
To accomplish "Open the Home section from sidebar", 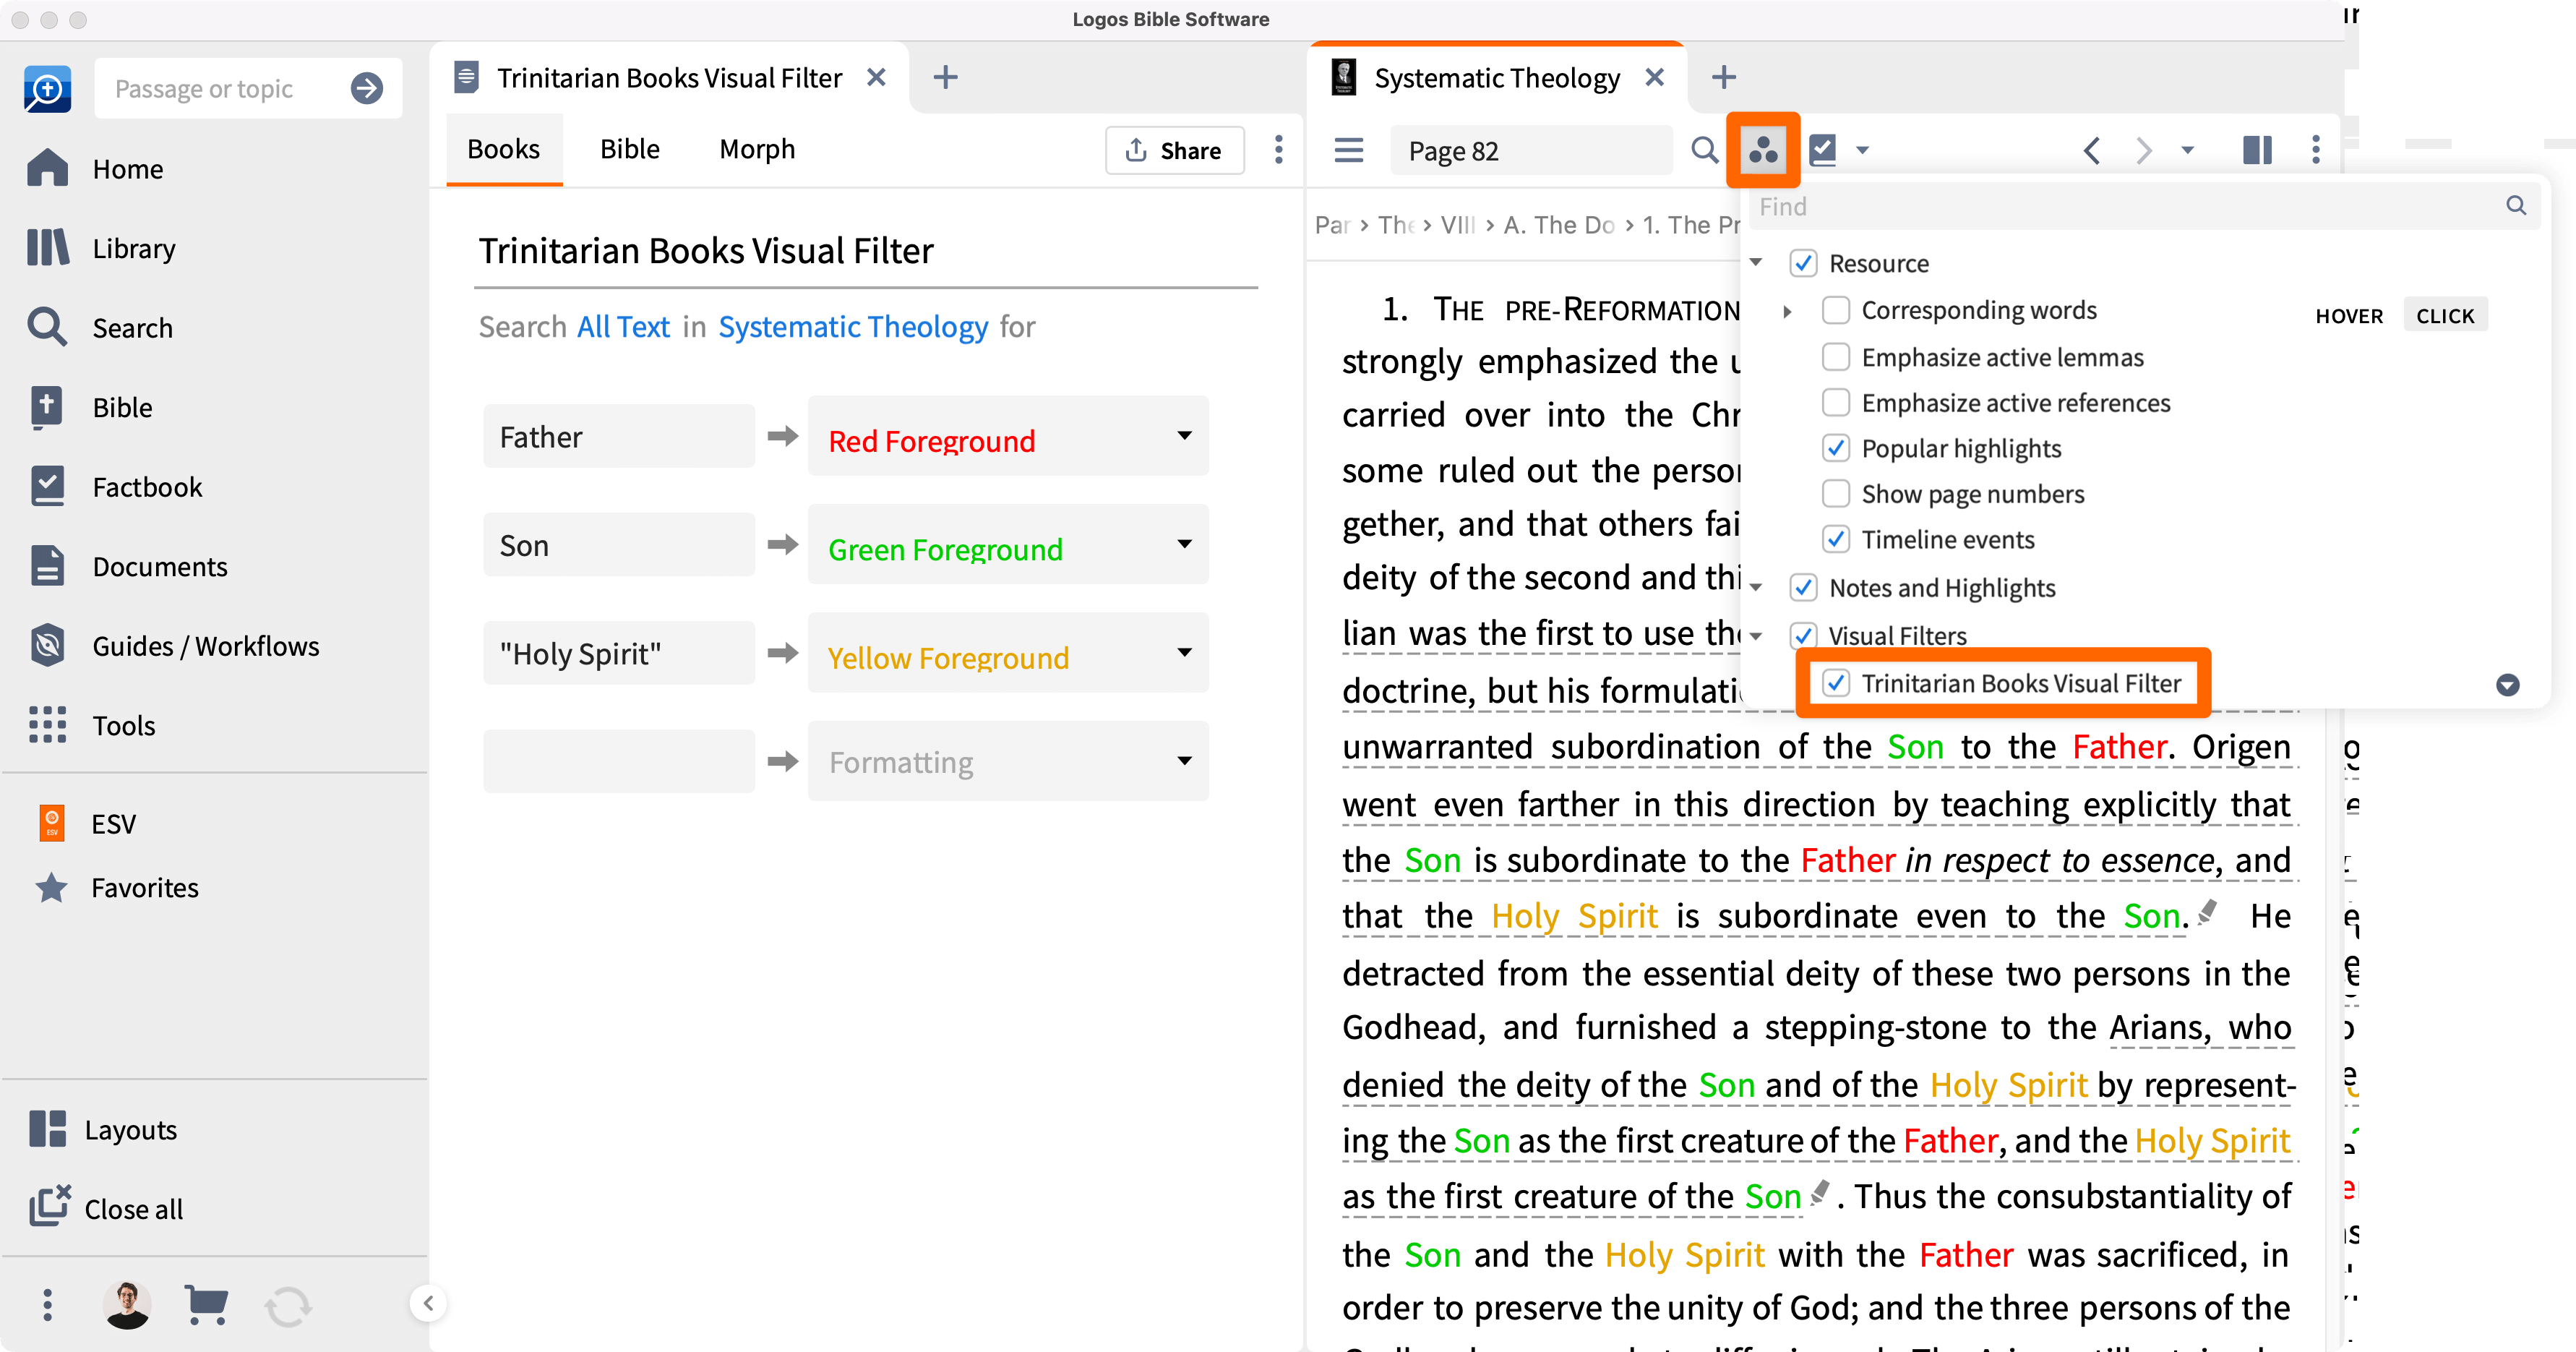I will (x=96, y=168).
